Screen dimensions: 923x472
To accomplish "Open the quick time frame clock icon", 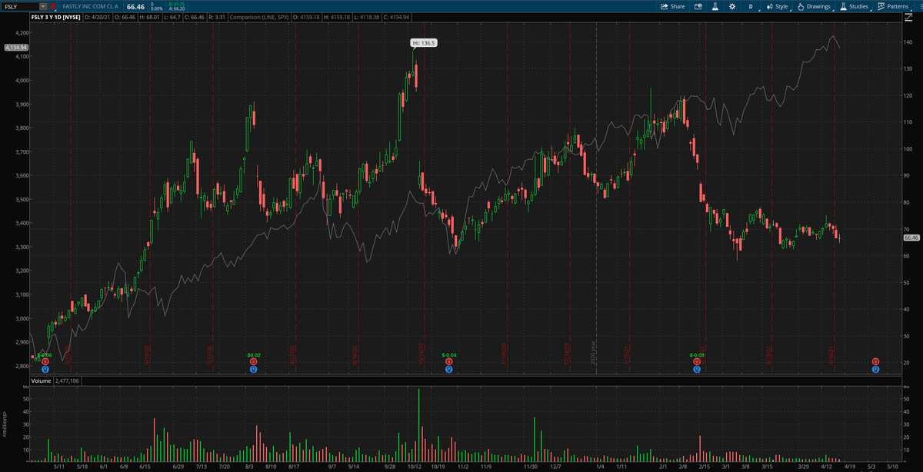I will click(698, 6).
